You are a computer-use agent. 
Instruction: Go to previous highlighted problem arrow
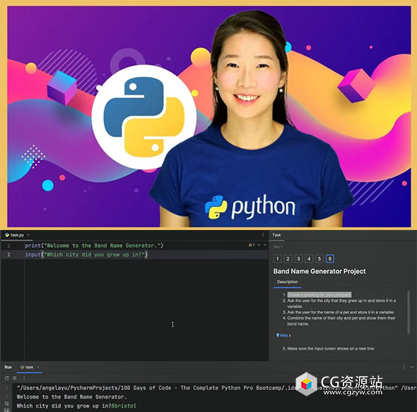(259, 245)
